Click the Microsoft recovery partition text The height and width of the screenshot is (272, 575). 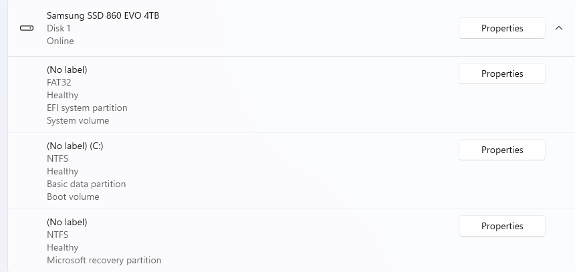pos(104,260)
